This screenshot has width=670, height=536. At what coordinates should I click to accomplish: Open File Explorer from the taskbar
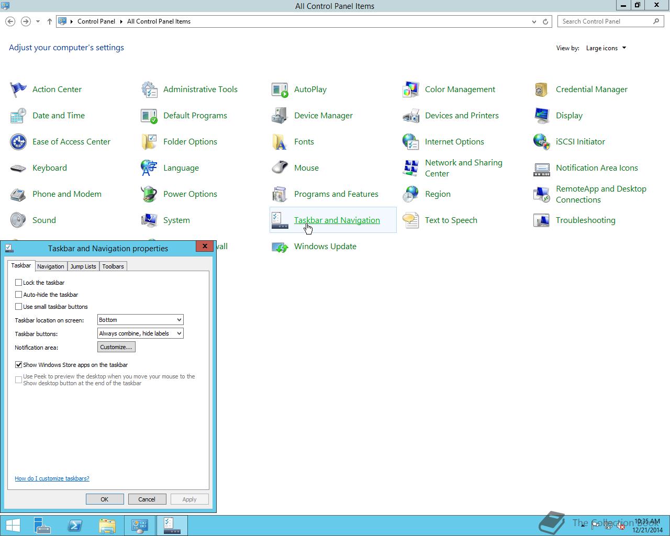[x=107, y=526]
